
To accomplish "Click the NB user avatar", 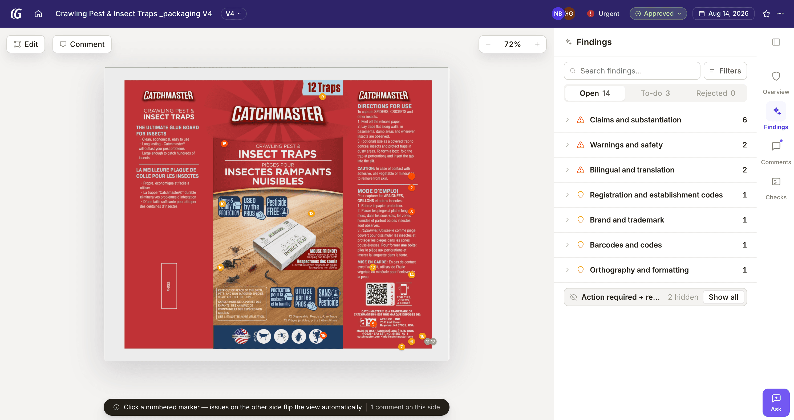I will point(558,14).
